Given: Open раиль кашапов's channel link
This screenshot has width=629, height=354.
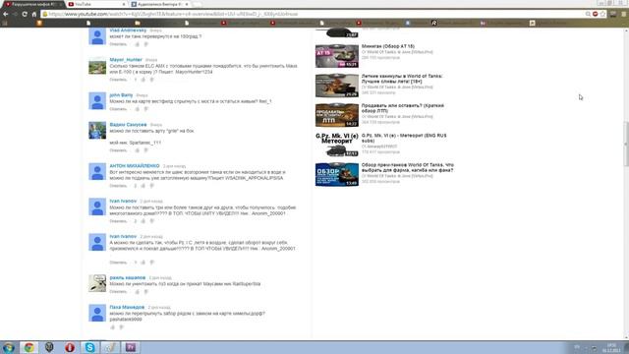Looking at the screenshot, I should point(127,277).
